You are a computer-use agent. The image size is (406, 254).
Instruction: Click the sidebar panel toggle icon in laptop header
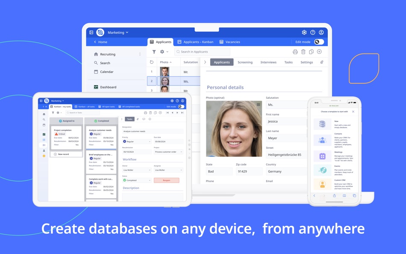tap(91, 32)
